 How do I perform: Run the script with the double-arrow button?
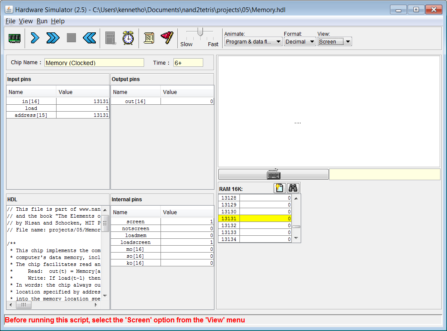(53, 38)
